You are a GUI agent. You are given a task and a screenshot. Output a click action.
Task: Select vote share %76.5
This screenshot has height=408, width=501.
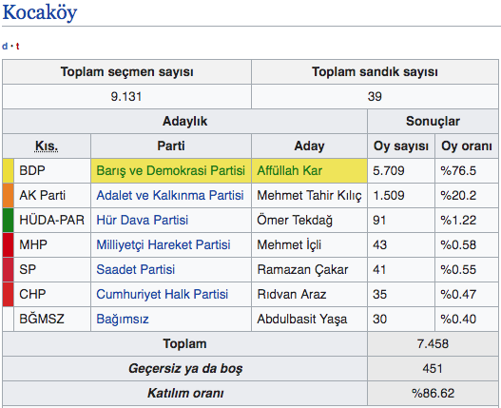pyautogui.click(x=458, y=171)
